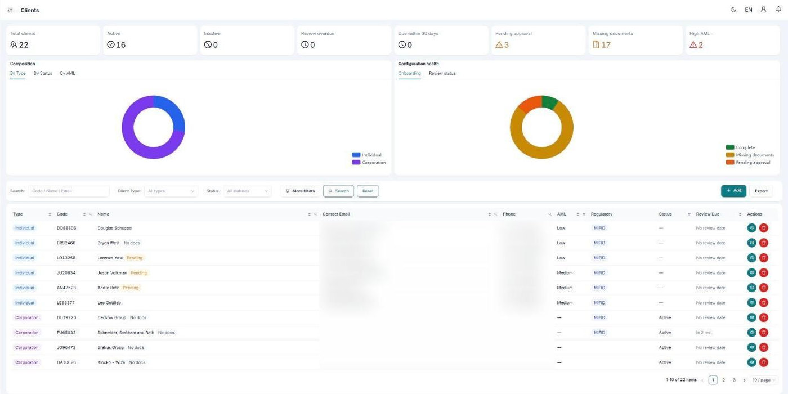788x394 pixels.
Task: Select the Onboarding health tab
Action: (x=409, y=73)
